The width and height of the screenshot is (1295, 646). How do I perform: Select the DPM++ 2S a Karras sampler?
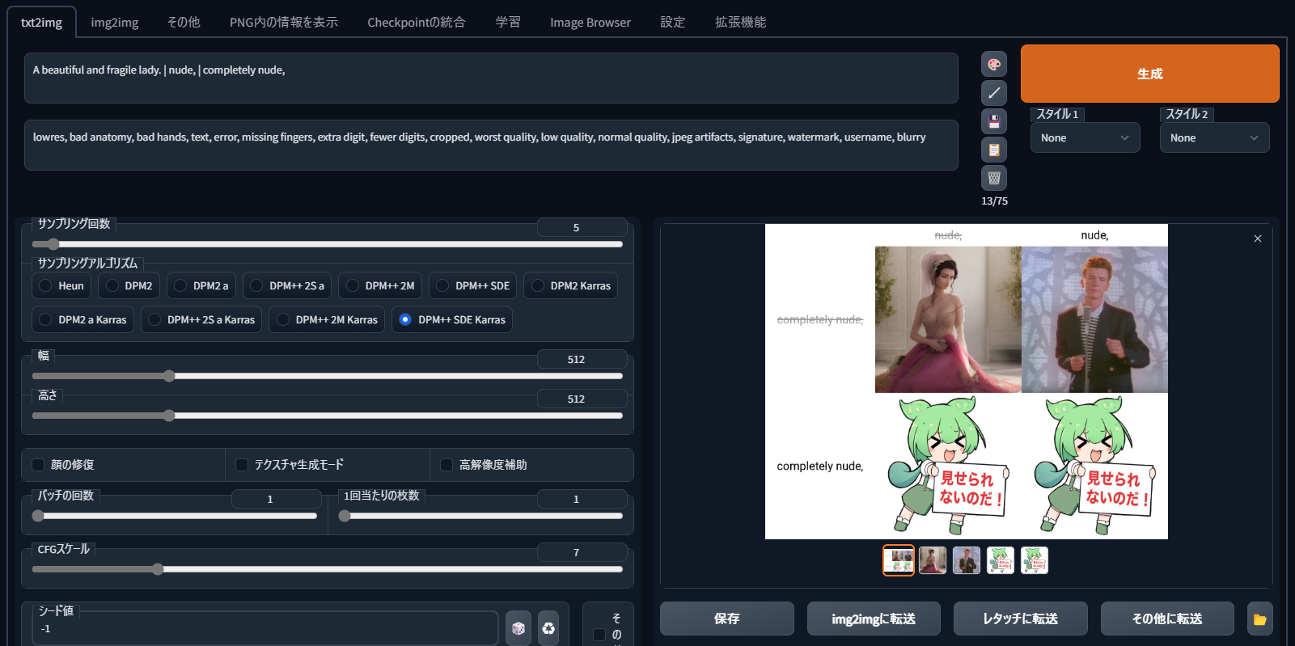point(201,319)
